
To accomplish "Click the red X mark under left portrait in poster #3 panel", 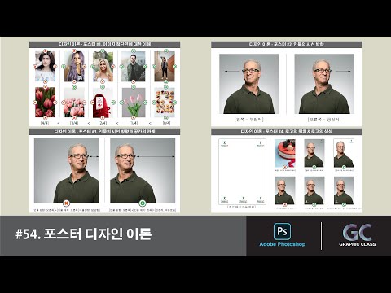I will [x=66, y=203].
